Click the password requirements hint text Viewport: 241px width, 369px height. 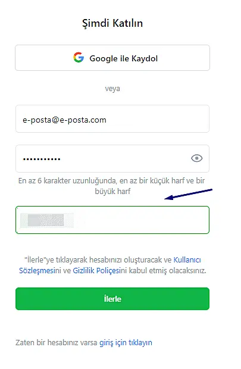[x=111, y=186]
